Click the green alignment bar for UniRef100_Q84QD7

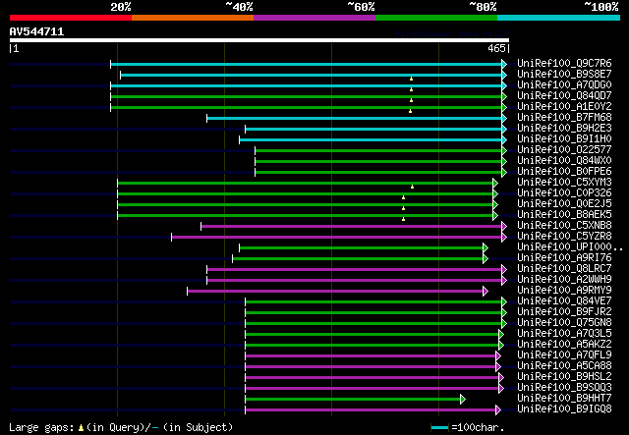tap(306, 96)
